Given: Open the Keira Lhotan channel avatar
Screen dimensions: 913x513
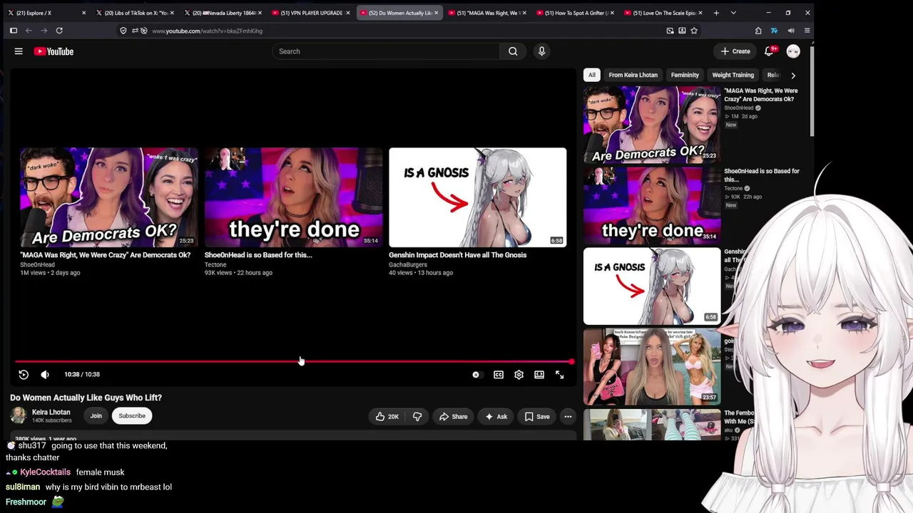Looking at the screenshot, I should coord(19,415).
